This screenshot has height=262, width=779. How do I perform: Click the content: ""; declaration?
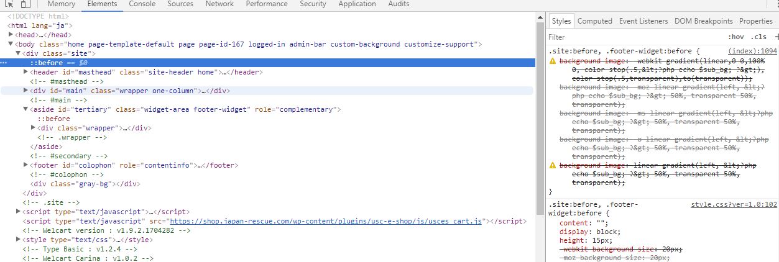point(583,223)
